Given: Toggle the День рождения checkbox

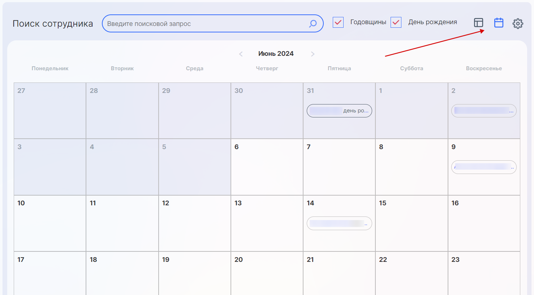Looking at the screenshot, I should click(x=396, y=22).
